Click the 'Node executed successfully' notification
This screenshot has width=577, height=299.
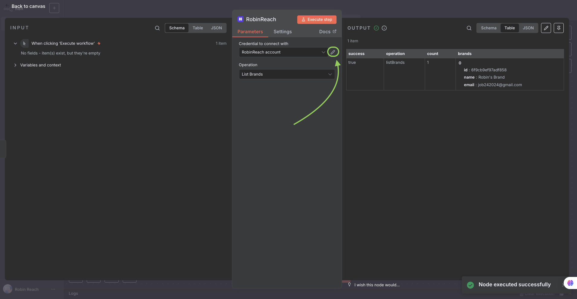(x=514, y=285)
